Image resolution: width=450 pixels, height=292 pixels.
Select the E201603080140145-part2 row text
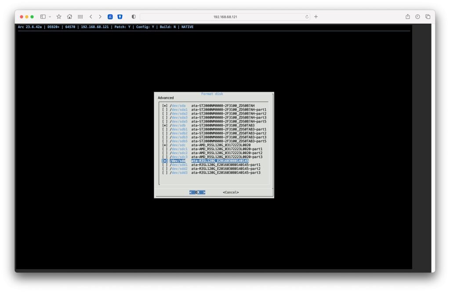[226, 169]
